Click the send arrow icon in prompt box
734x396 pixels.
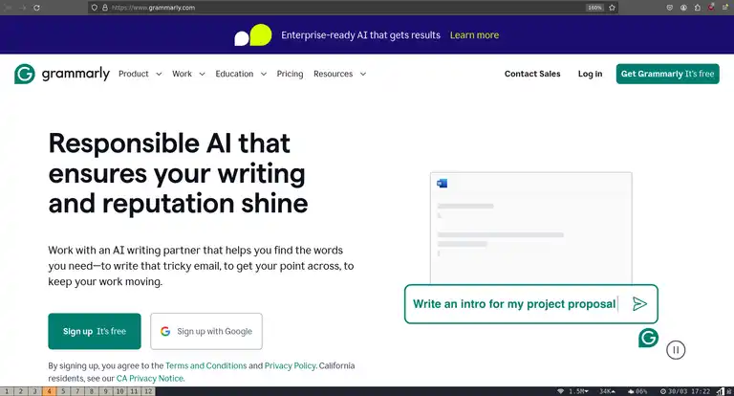[639, 303]
